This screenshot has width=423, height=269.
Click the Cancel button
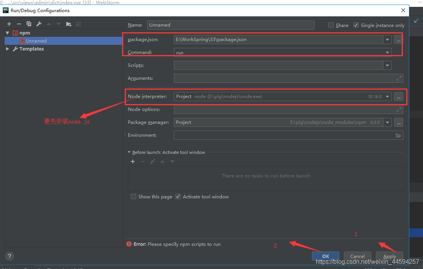pyautogui.click(x=358, y=256)
